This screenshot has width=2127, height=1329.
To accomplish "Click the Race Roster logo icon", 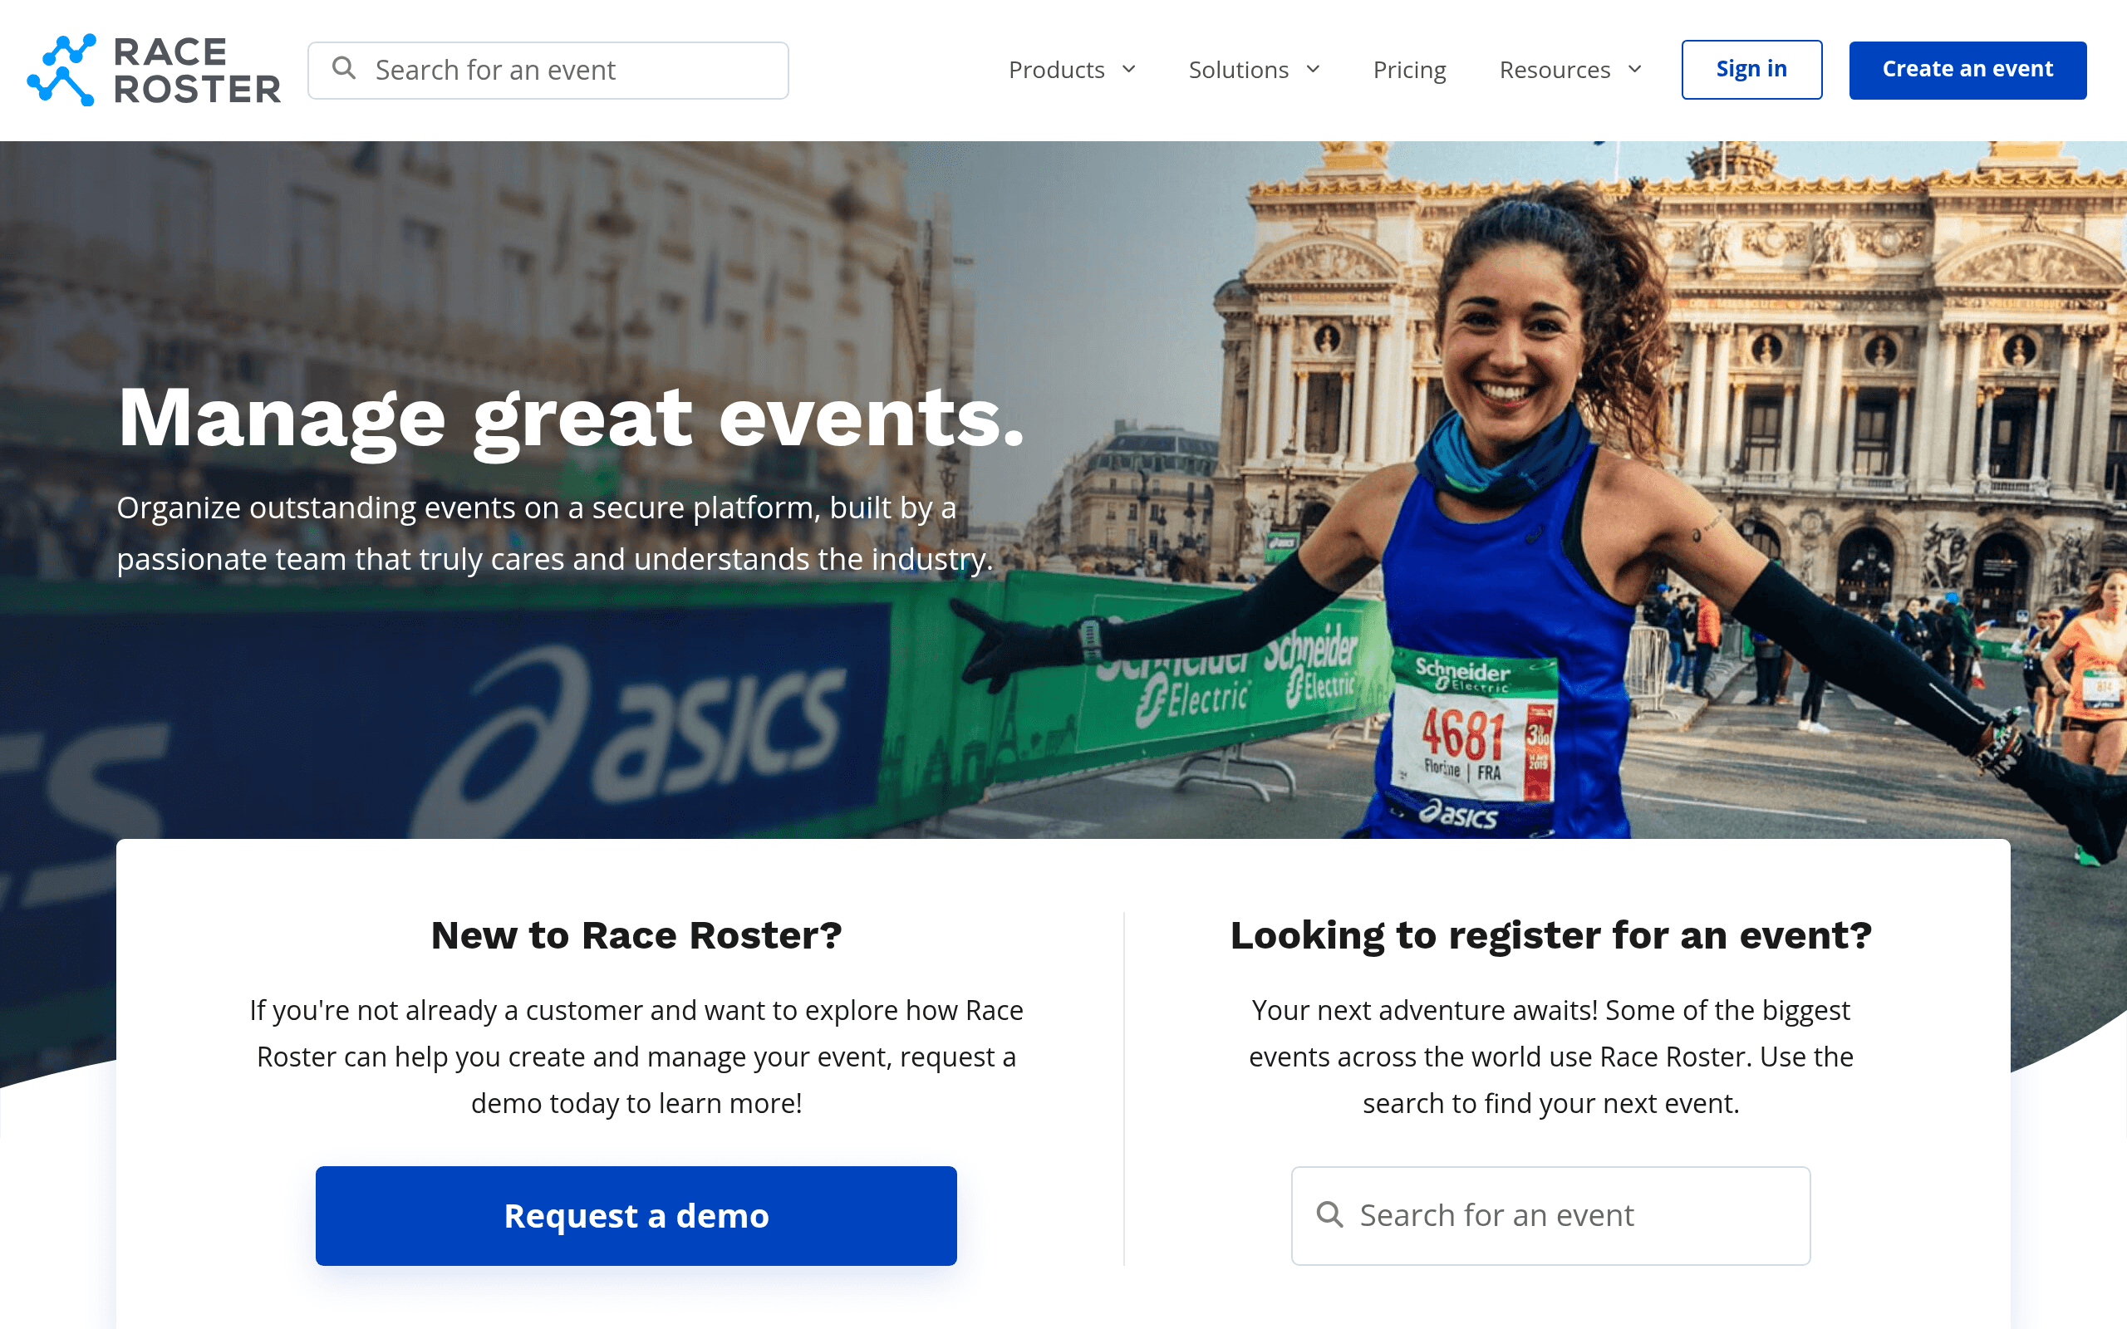I will [61, 71].
